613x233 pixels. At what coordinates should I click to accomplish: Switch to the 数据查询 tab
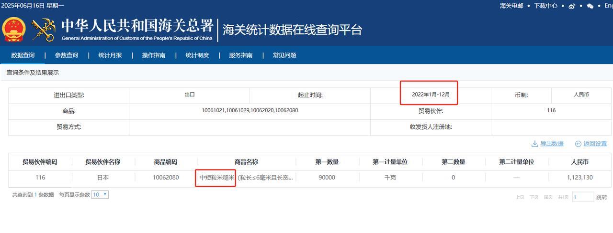point(23,55)
